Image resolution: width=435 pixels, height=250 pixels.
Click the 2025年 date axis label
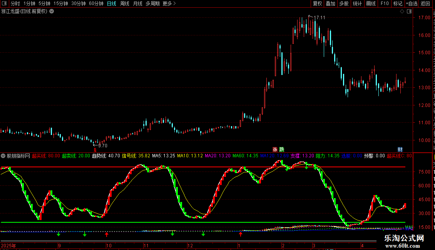point(8,245)
